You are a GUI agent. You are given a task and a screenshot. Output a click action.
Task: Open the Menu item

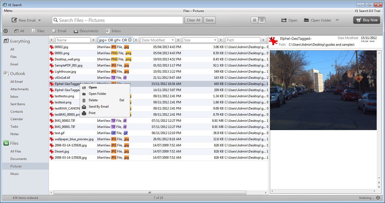tap(8, 11)
